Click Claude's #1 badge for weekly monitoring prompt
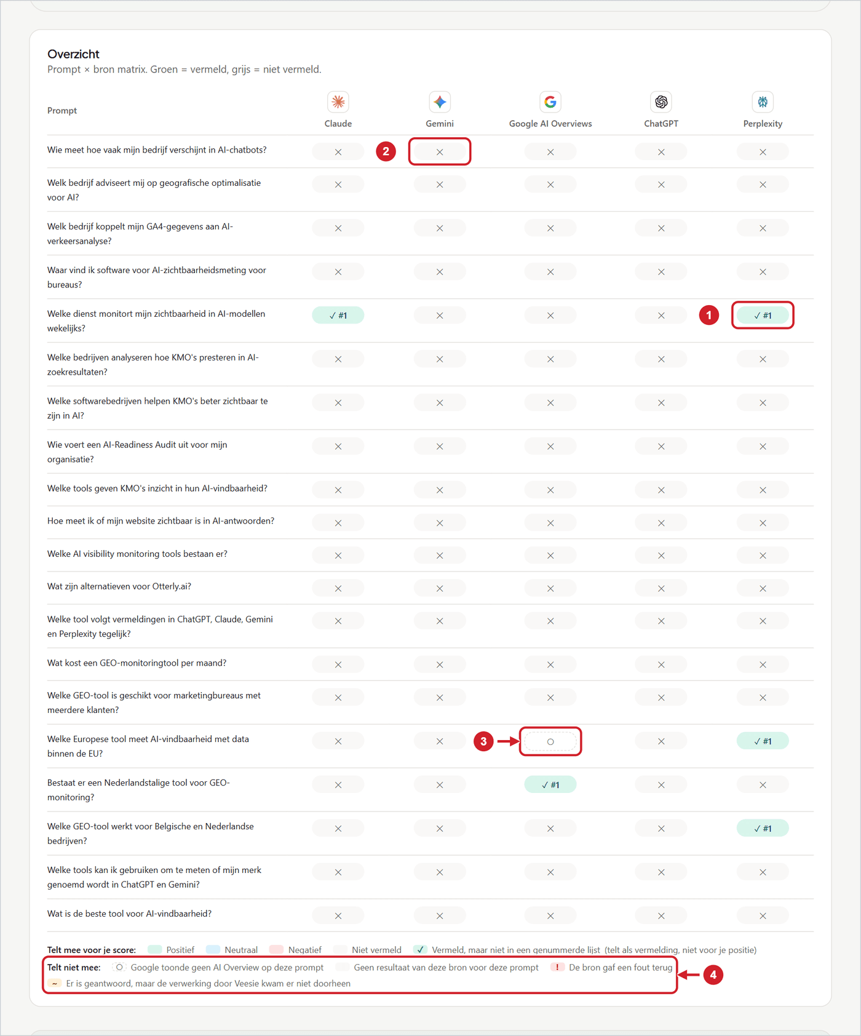This screenshot has height=1036, width=861. [338, 316]
